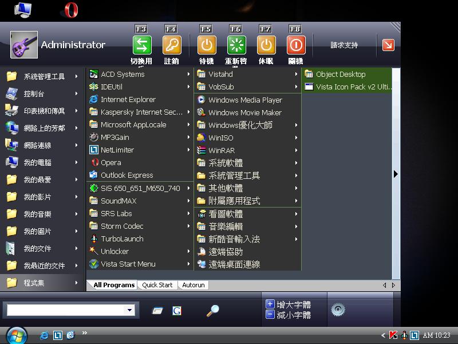This screenshot has width=458, height=344.
Task: Click the gear settings icon
Action: [x=338, y=310]
